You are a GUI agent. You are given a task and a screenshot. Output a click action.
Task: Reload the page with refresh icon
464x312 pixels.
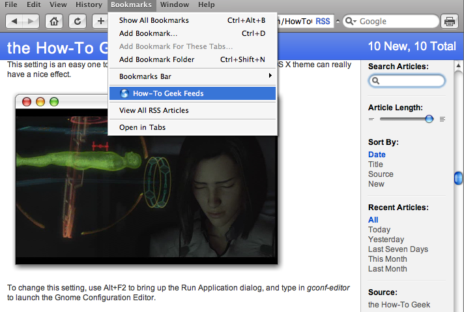click(x=78, y=21)
